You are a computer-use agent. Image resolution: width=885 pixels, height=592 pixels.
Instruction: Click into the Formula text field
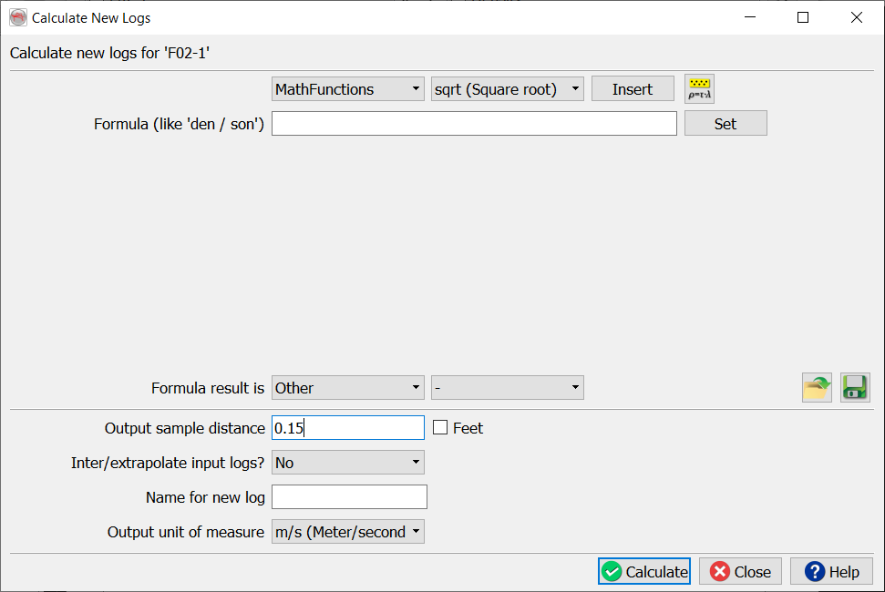(x=474, y=124)
